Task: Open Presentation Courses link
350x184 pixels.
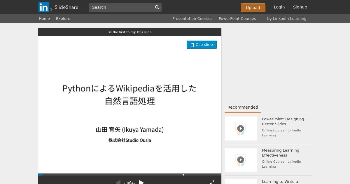Action: (x=192, y=18)
